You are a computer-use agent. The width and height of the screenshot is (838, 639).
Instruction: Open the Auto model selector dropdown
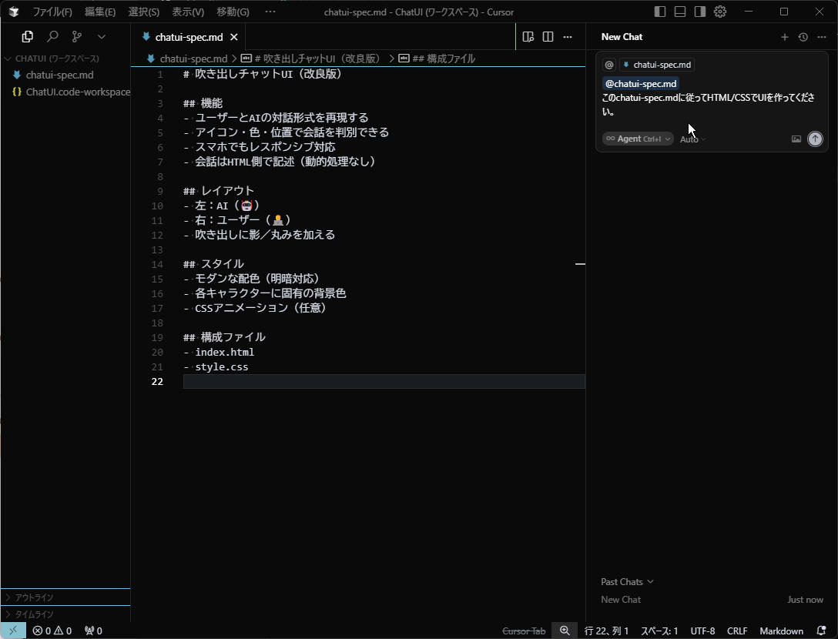coord(692,139)
